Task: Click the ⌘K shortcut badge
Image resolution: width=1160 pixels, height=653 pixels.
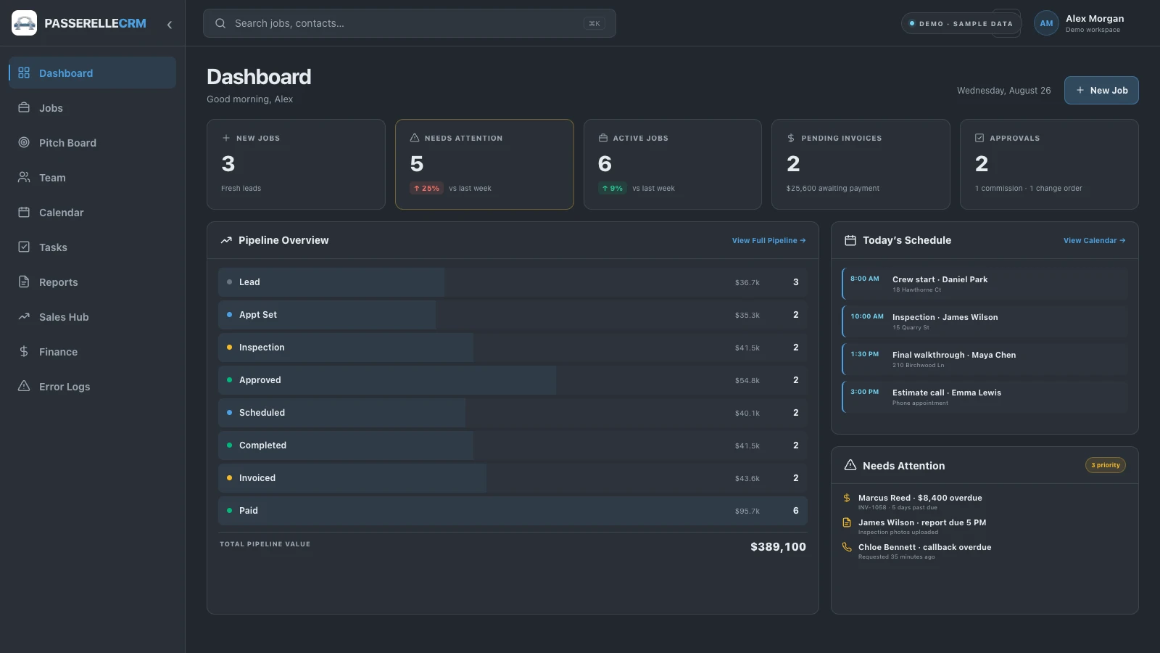Action: coord(594,23)
